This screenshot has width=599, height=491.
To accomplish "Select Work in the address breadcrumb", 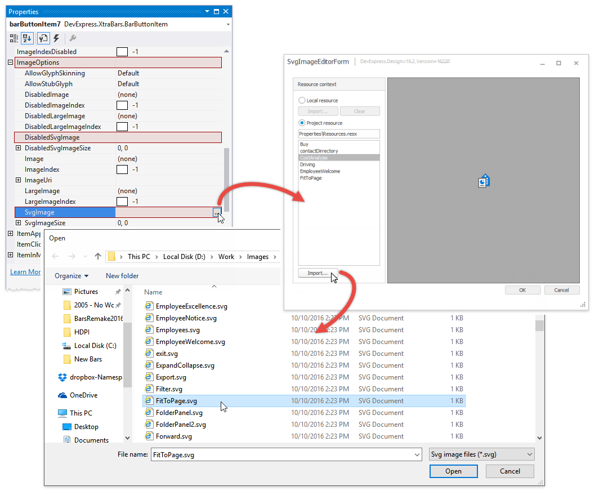I will 226,256.
